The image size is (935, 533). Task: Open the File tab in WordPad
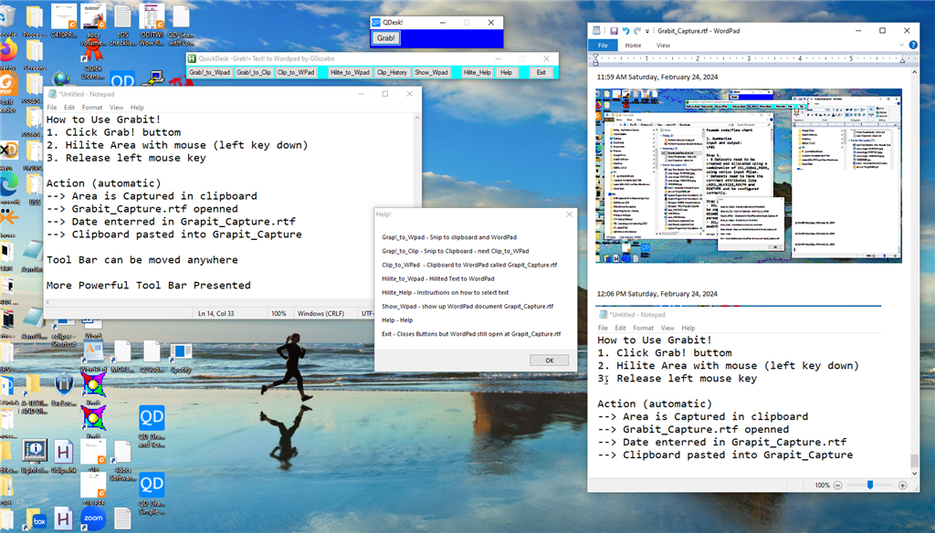click(603, 46)
